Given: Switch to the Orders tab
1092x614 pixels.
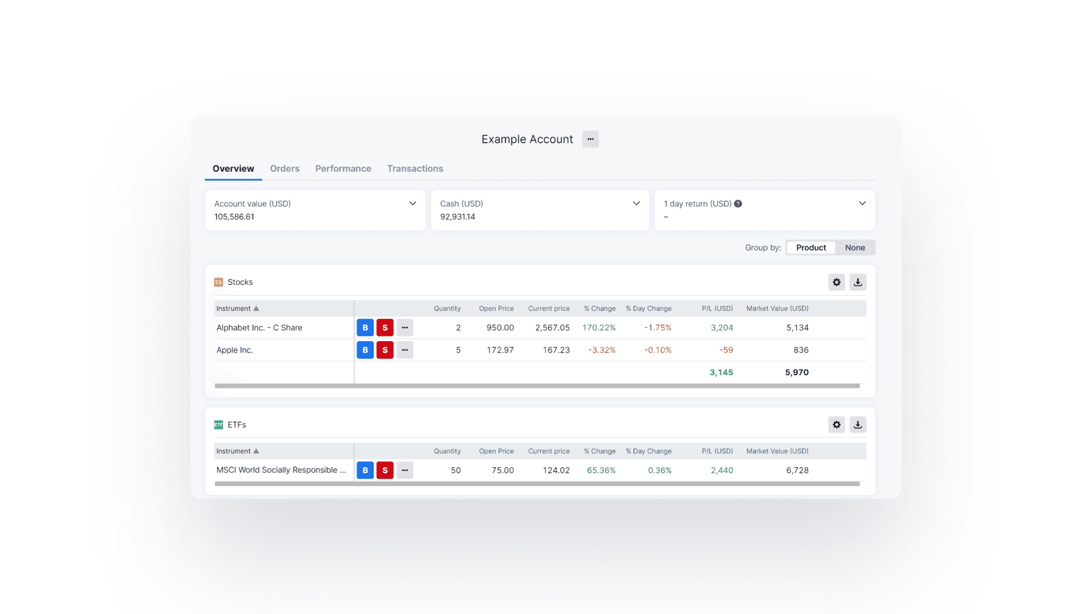Looking at the screenshot, I should [x=284, y=169].
